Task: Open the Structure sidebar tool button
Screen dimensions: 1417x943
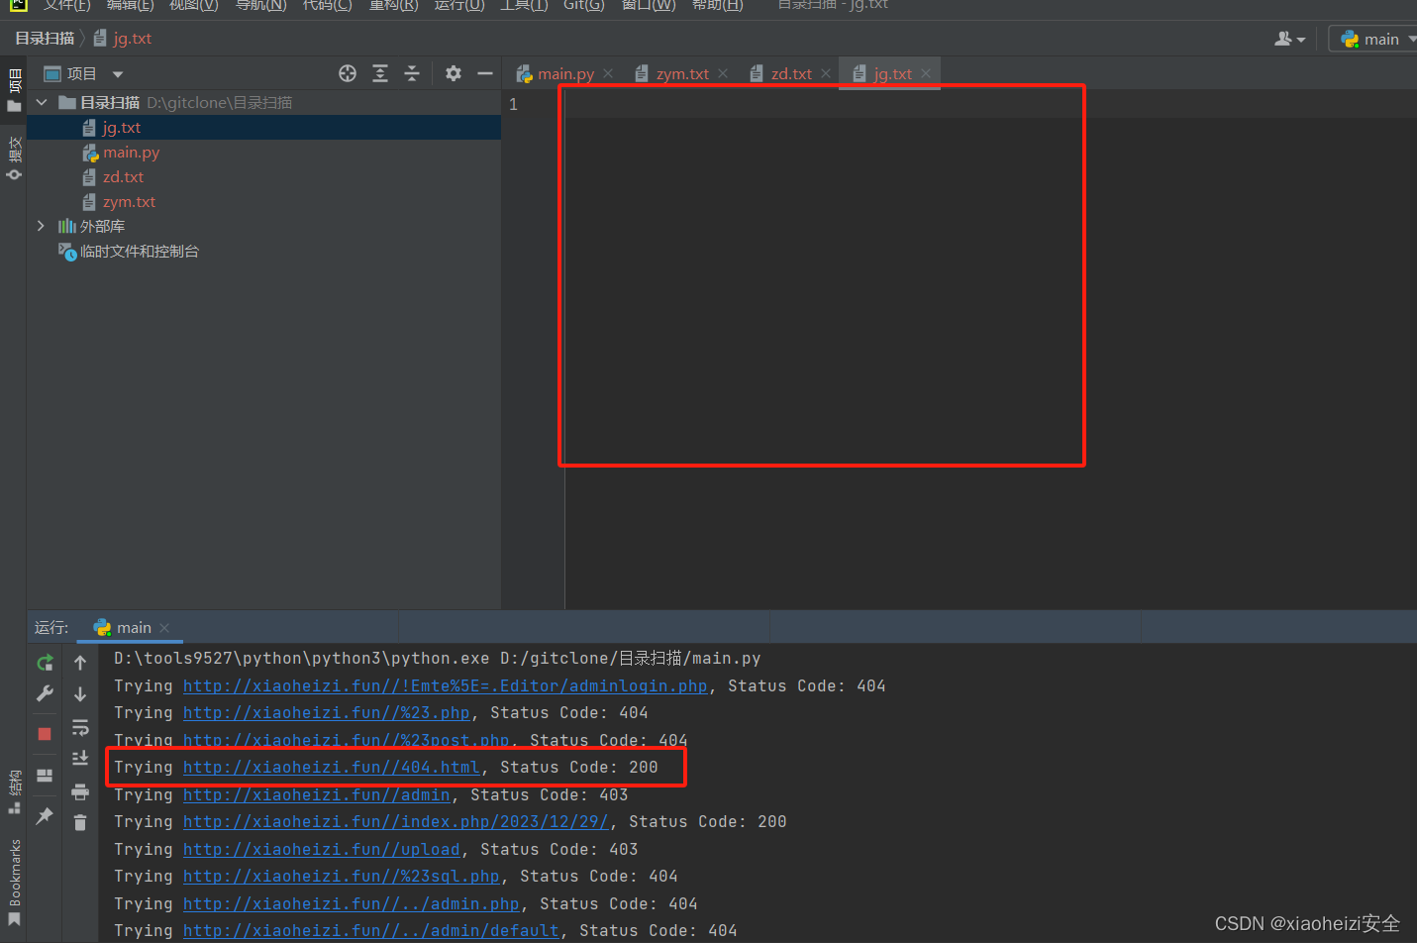Action: [x=14, y=791]
